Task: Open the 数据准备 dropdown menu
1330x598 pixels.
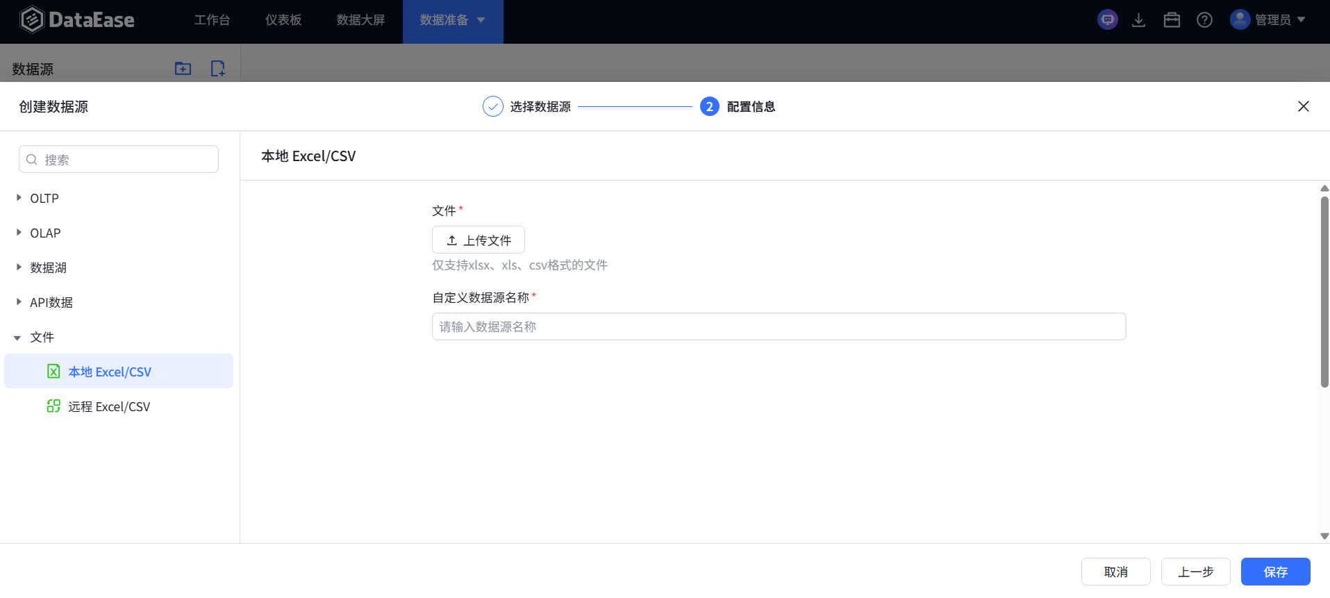Action: click(x=453, y=21)
